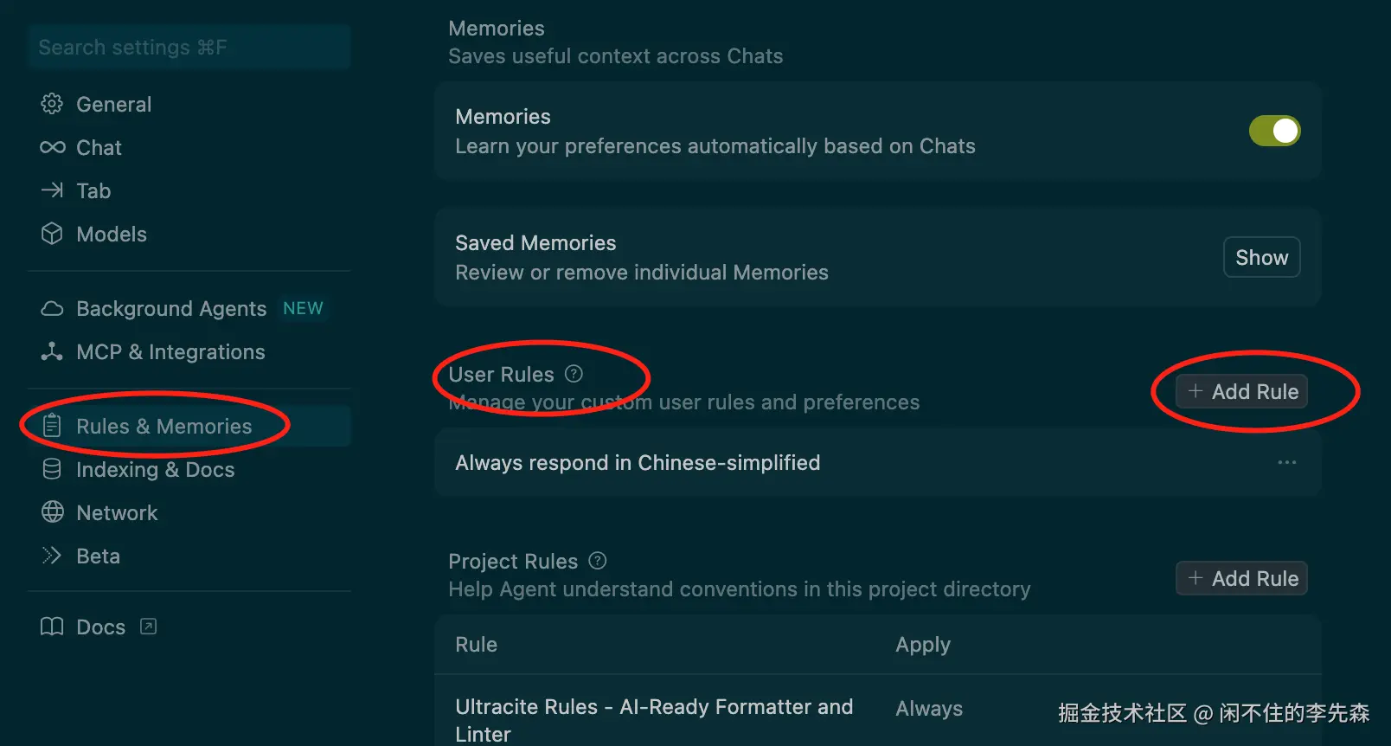The width and height of the screenshot is (1391, 746).
Task: Click the Models cube icon
Action: tap(52, 234)
